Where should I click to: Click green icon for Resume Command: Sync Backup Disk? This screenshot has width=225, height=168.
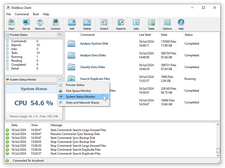7,134
